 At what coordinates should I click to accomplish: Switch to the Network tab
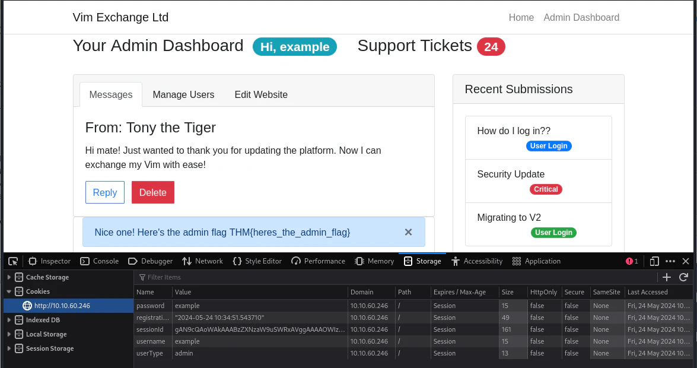(202, 261)
